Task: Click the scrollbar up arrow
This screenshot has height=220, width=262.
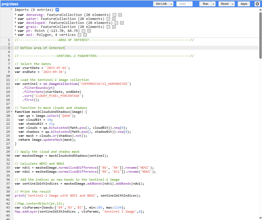Action: tap(260, 10)
